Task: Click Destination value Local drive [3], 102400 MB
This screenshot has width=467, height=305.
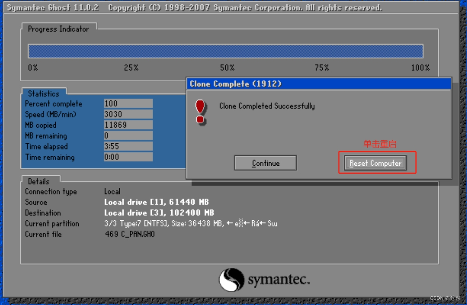Action: coord(159,213)
